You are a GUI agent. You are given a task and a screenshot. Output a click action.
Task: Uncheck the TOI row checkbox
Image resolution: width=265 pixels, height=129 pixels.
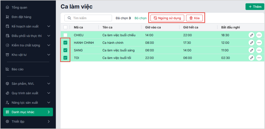(65, 58)
